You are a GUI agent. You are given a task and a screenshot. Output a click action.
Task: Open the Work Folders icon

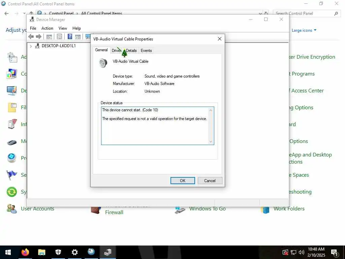[265, 210]
